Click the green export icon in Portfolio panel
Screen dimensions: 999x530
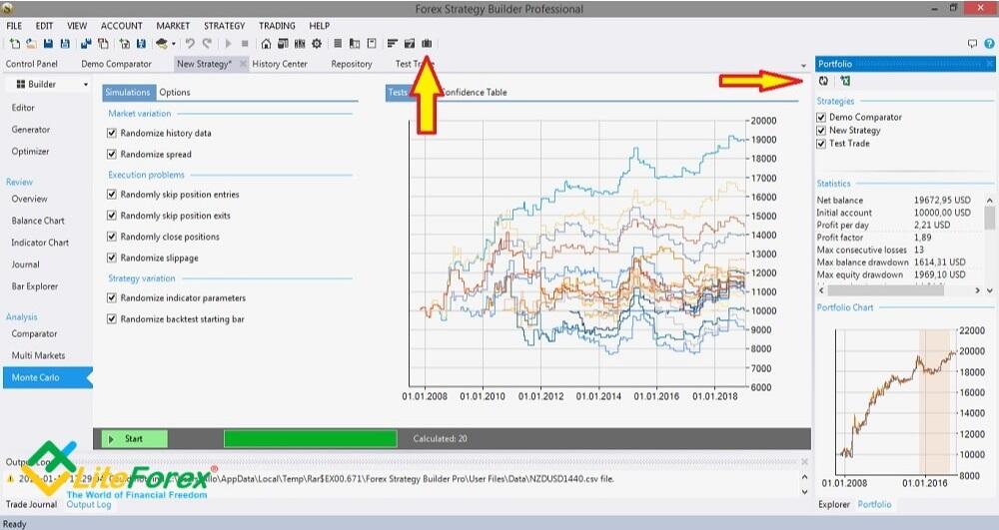[845, 81]
